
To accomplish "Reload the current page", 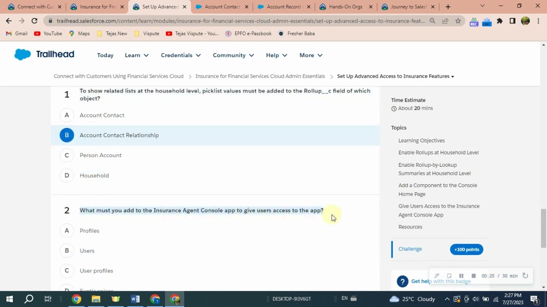I will (x=35, y=21).
